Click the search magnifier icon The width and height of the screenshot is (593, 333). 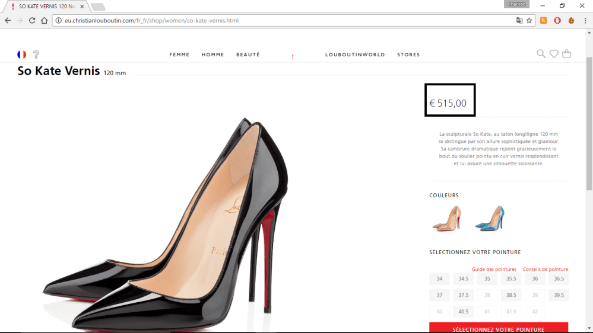pos(541,54)
